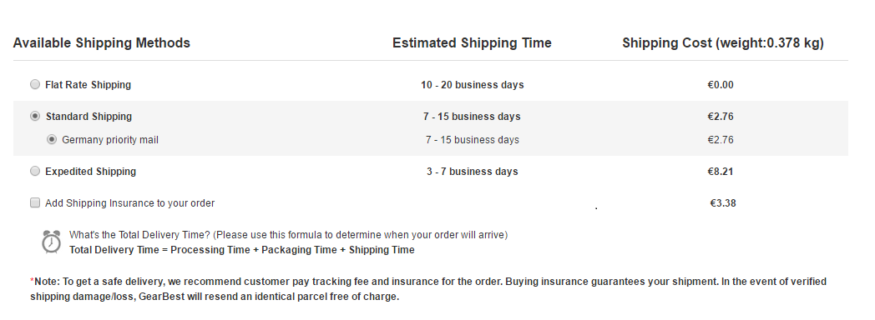The width and height of the screenshot is (875, 320).
Task: Select the Flat Rate Shipping radio button
Action: 34,85
